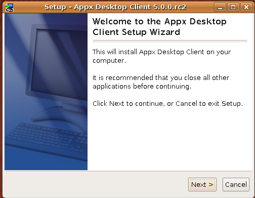The image size is (255, 198).
Task: Click the empty white area below the instructions
Action: click(x=170, y=138)
